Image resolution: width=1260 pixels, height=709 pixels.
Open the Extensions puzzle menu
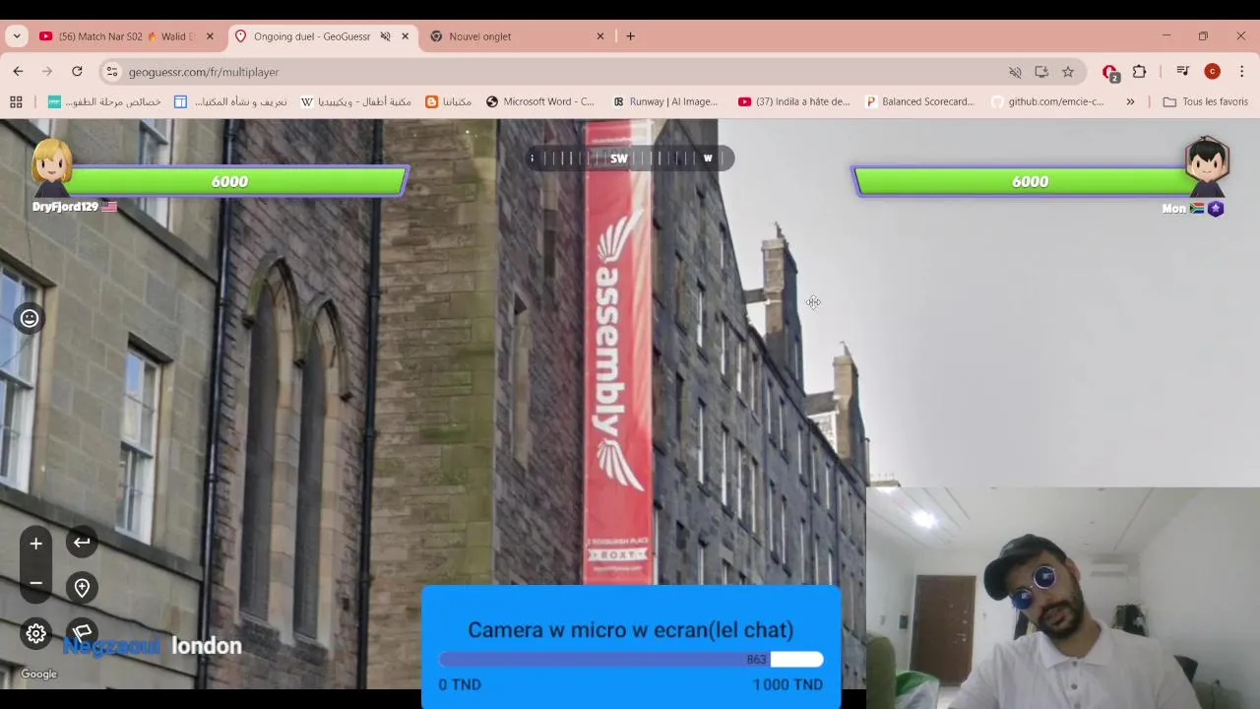[1140, 72]
